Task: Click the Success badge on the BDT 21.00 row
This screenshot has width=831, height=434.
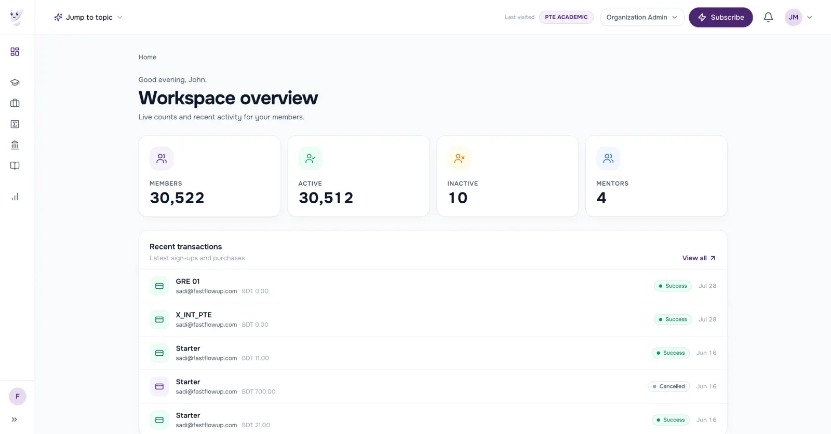Action: click(671, 420)
